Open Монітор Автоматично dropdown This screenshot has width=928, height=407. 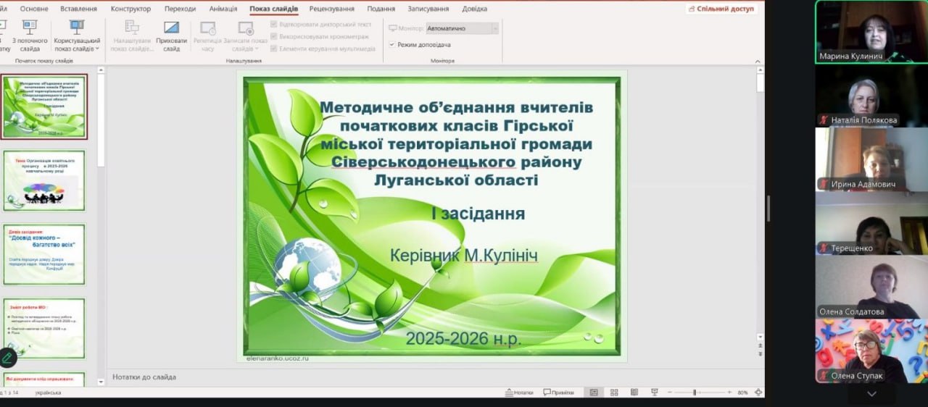click(x=462, y=28)
